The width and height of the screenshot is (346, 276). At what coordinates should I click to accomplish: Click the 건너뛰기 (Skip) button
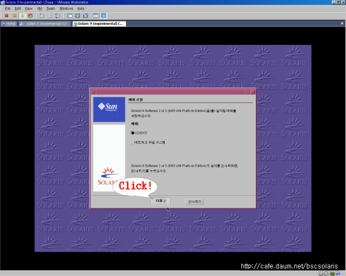pyautogui.click(x=194, y=201)
